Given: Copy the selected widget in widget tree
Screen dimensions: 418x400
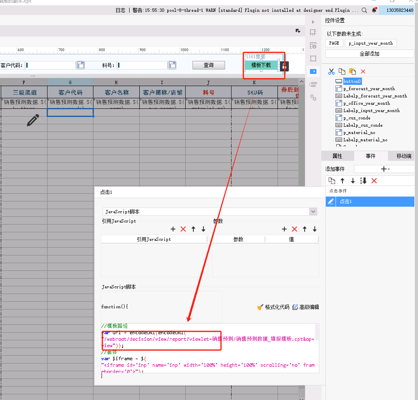Looking at the screenshot, I should click(x=342, y=71).
